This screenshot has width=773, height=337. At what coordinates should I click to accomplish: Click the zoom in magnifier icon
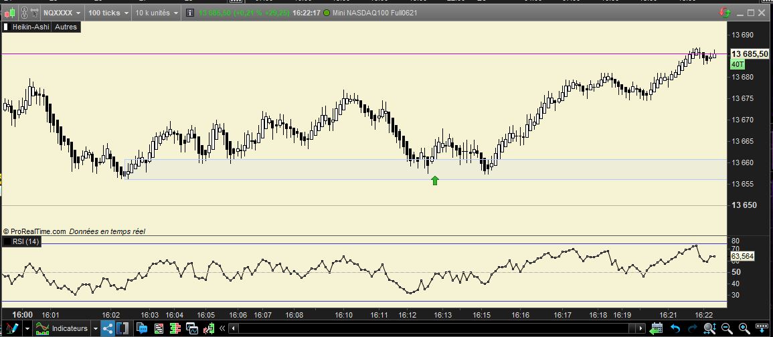tap(744, 328)
